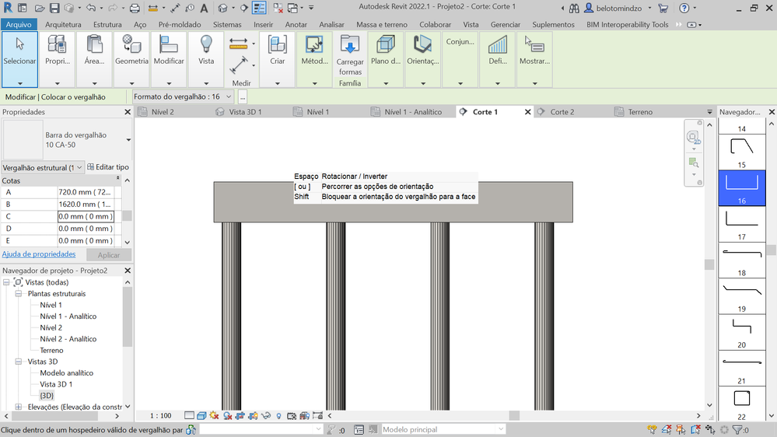
Task: Toggle temporary hide/isolate glasses icon
Action: [x=265, y=416]
